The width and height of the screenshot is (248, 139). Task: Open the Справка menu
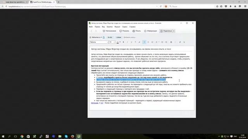[x=132, y=27]
